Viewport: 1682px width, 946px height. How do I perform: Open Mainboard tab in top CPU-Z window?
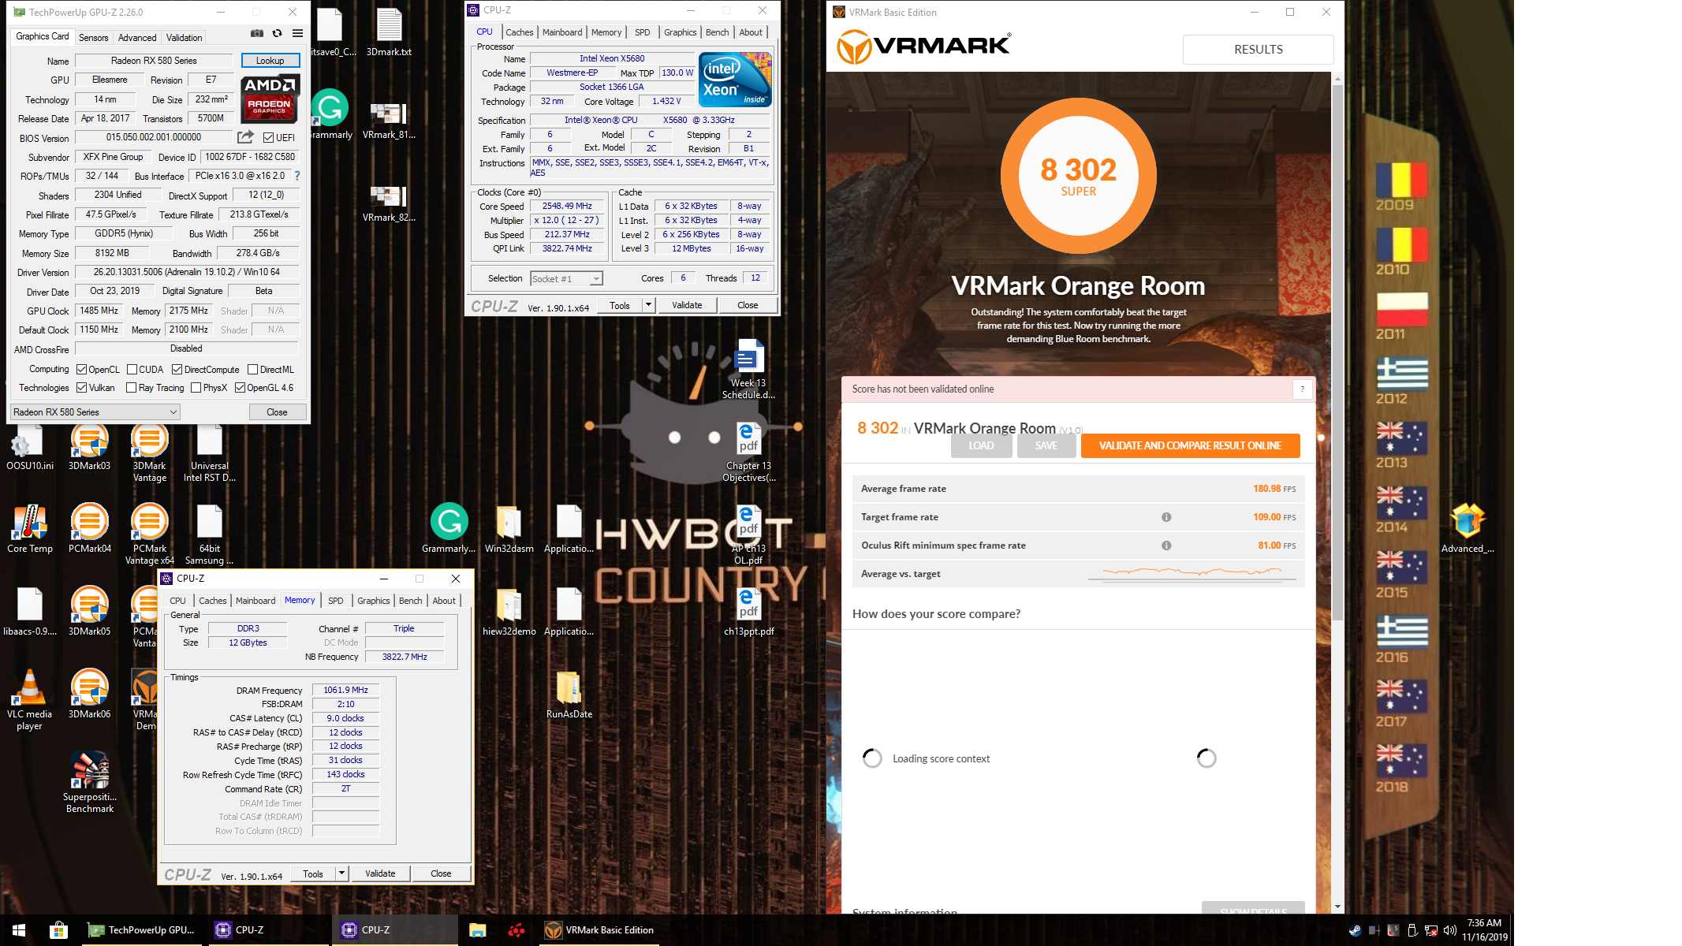tap(562, 32)
